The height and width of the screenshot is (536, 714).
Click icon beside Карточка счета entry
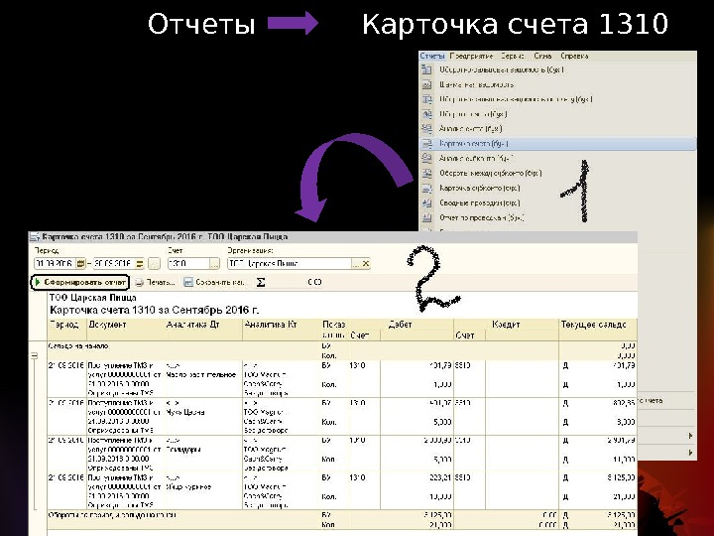(426, 144)
